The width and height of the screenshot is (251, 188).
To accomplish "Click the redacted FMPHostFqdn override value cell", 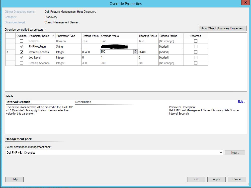I will 119,47.
